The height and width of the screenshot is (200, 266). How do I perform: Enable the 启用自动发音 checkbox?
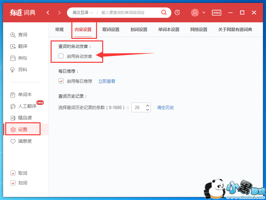coord(61,56)
